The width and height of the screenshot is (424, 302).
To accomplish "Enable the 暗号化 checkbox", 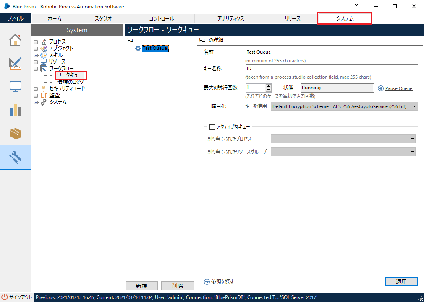I will [x=207, y=107].
